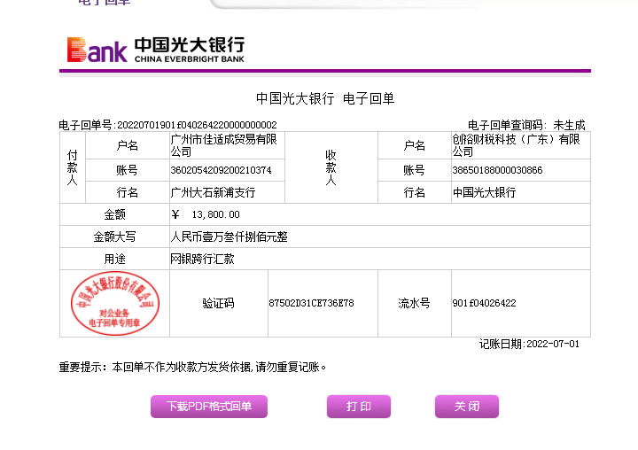Click the 打印 print button
Viewport: 638px width, 450px height.
[x=359, y=406]
